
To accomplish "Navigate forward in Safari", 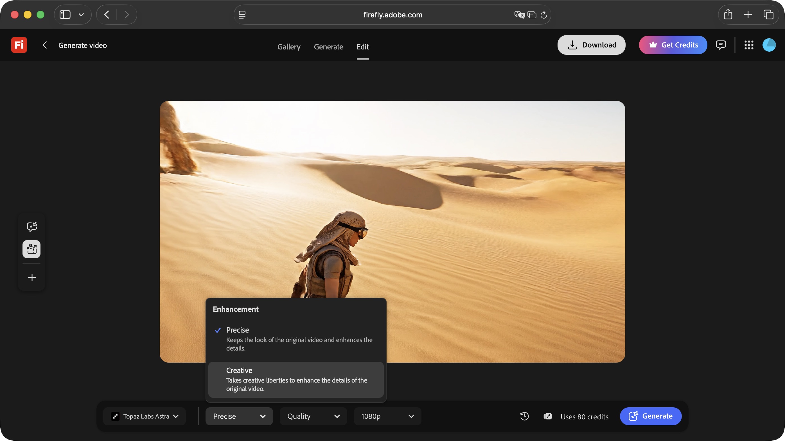I will pos(127,15).
